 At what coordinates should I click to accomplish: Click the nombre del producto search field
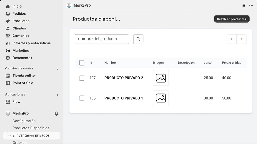(x=102, y=39)
